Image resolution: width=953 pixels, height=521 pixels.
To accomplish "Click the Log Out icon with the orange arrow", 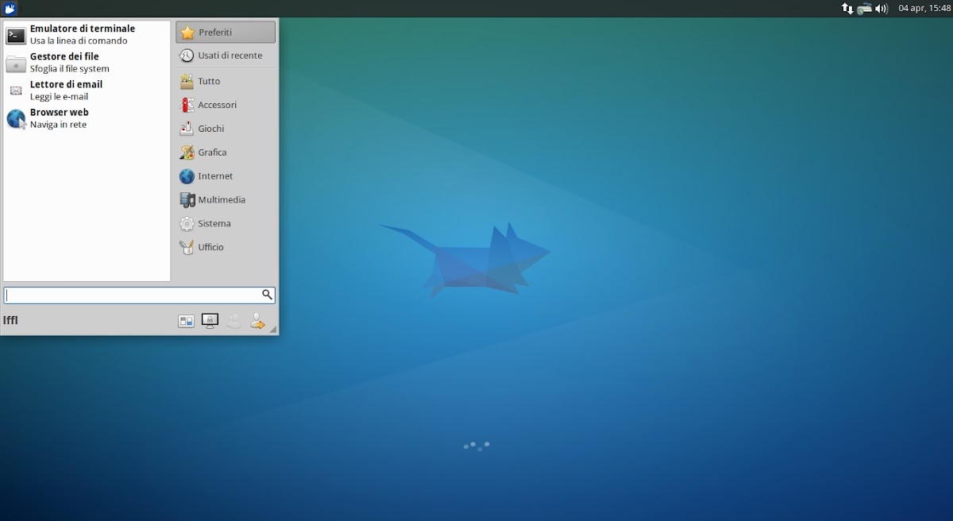I will pos(257,322).
